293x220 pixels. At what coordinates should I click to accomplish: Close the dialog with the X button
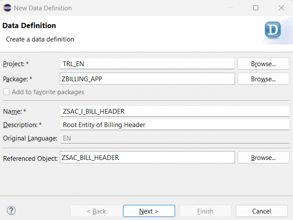click(x=281, y=8)
